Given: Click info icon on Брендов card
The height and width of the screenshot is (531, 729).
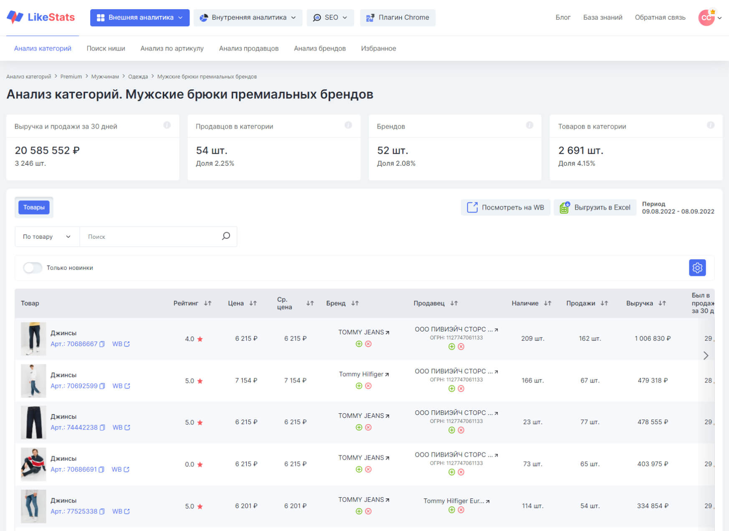Looking at the screenshot, I should pos(529,125).
